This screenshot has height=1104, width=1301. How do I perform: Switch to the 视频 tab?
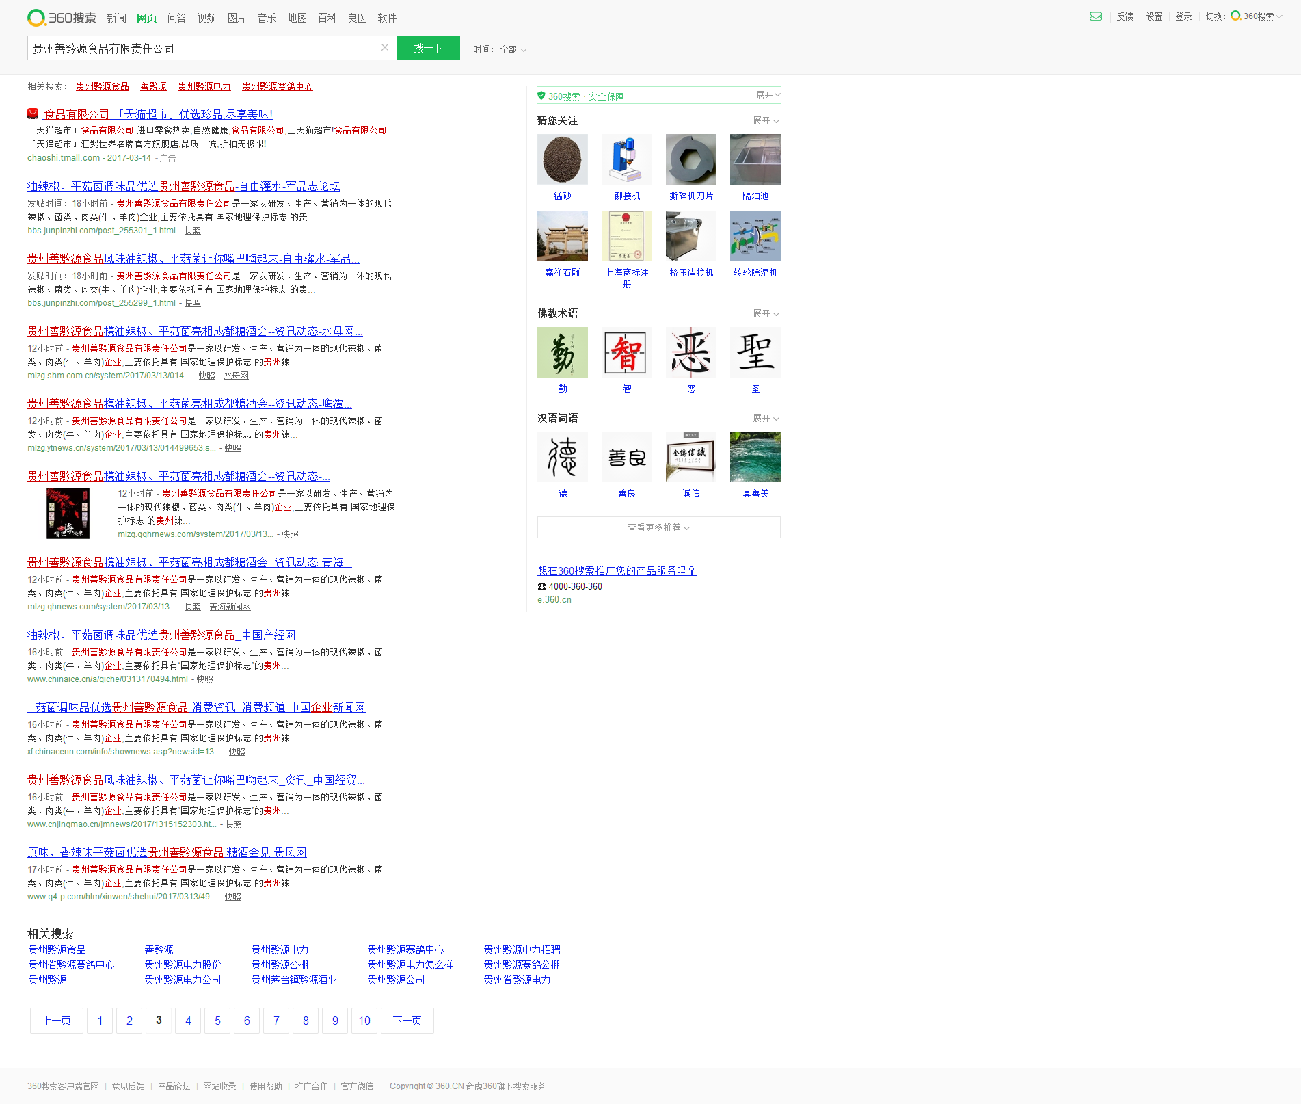pos(206,18)
